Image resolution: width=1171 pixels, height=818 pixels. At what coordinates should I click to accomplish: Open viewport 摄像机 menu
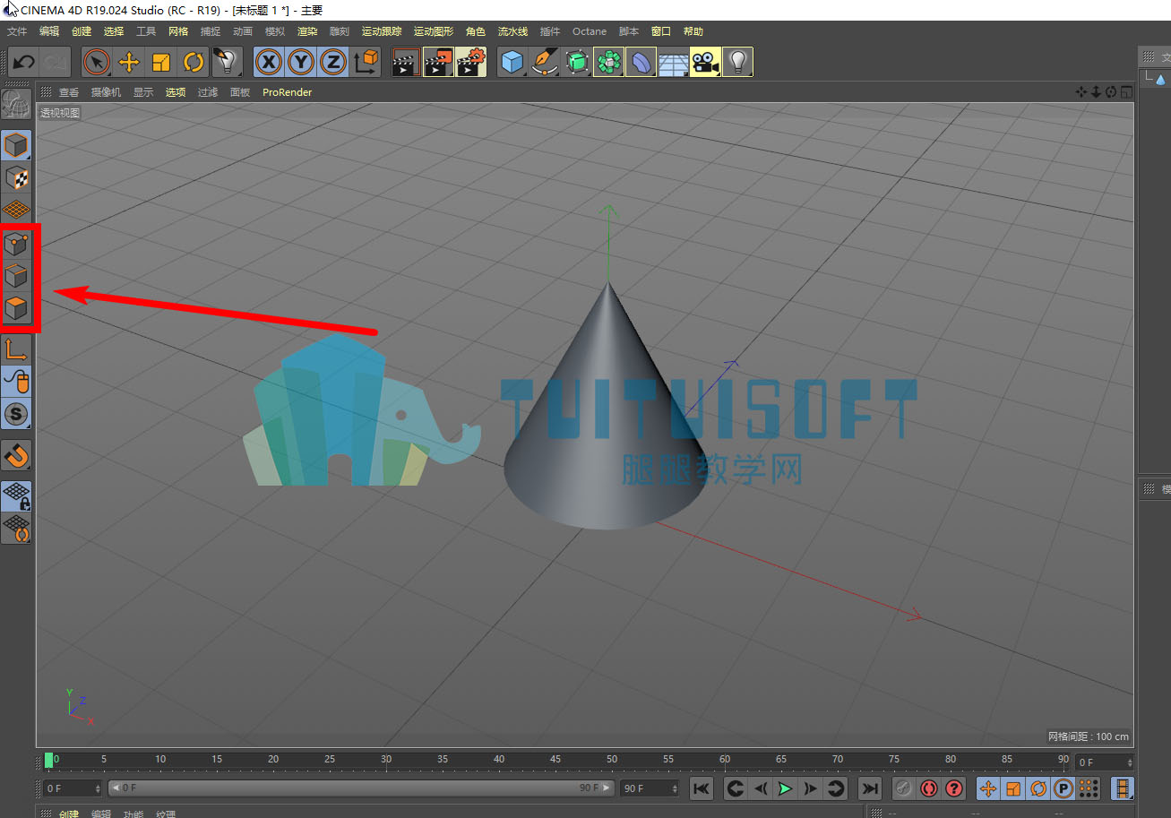[x=106, y=92]
